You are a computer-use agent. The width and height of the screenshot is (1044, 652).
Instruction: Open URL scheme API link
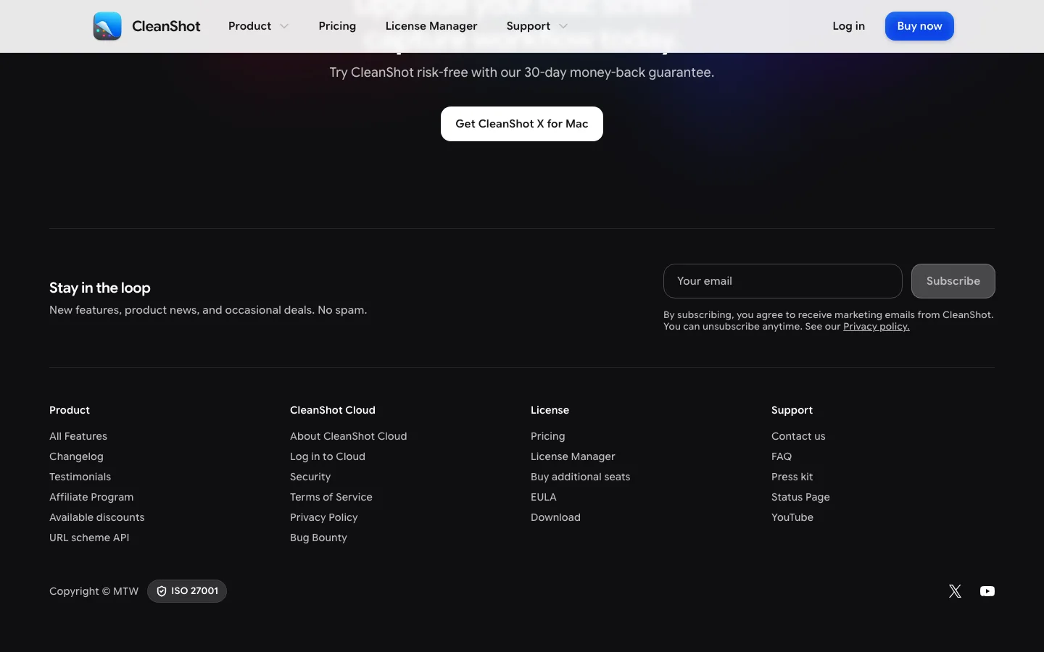tap(89, 538)
